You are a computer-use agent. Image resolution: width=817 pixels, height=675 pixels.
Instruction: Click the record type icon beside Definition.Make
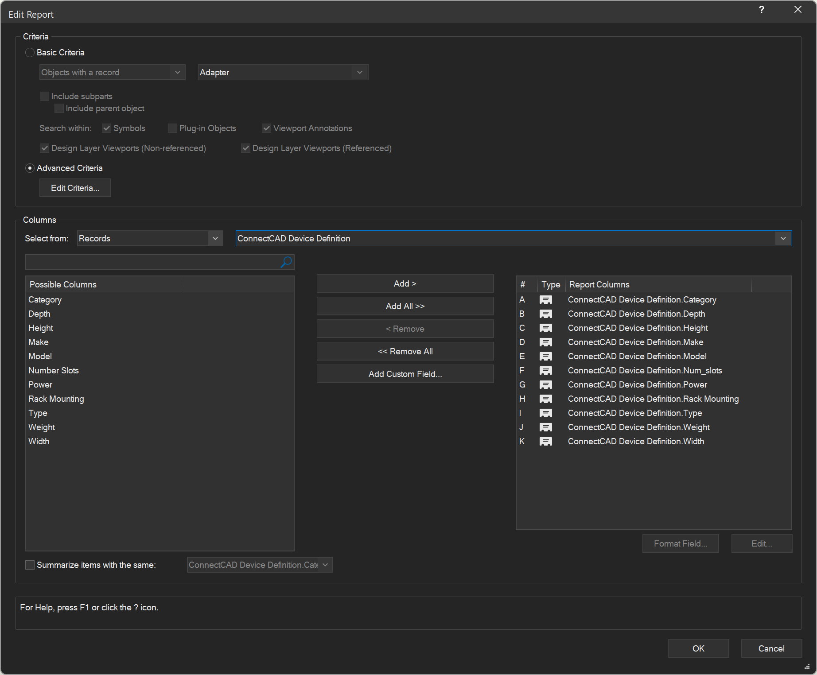[545, 342]
